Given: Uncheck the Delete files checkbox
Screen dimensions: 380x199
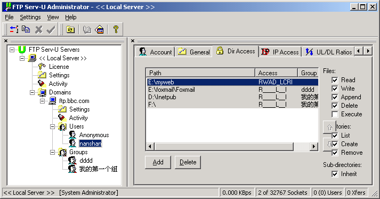Looking at the screenshot, I should (335, 106).
